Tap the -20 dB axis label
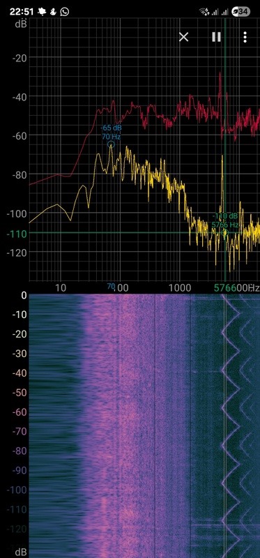260x558 pixels. point(19,58)
